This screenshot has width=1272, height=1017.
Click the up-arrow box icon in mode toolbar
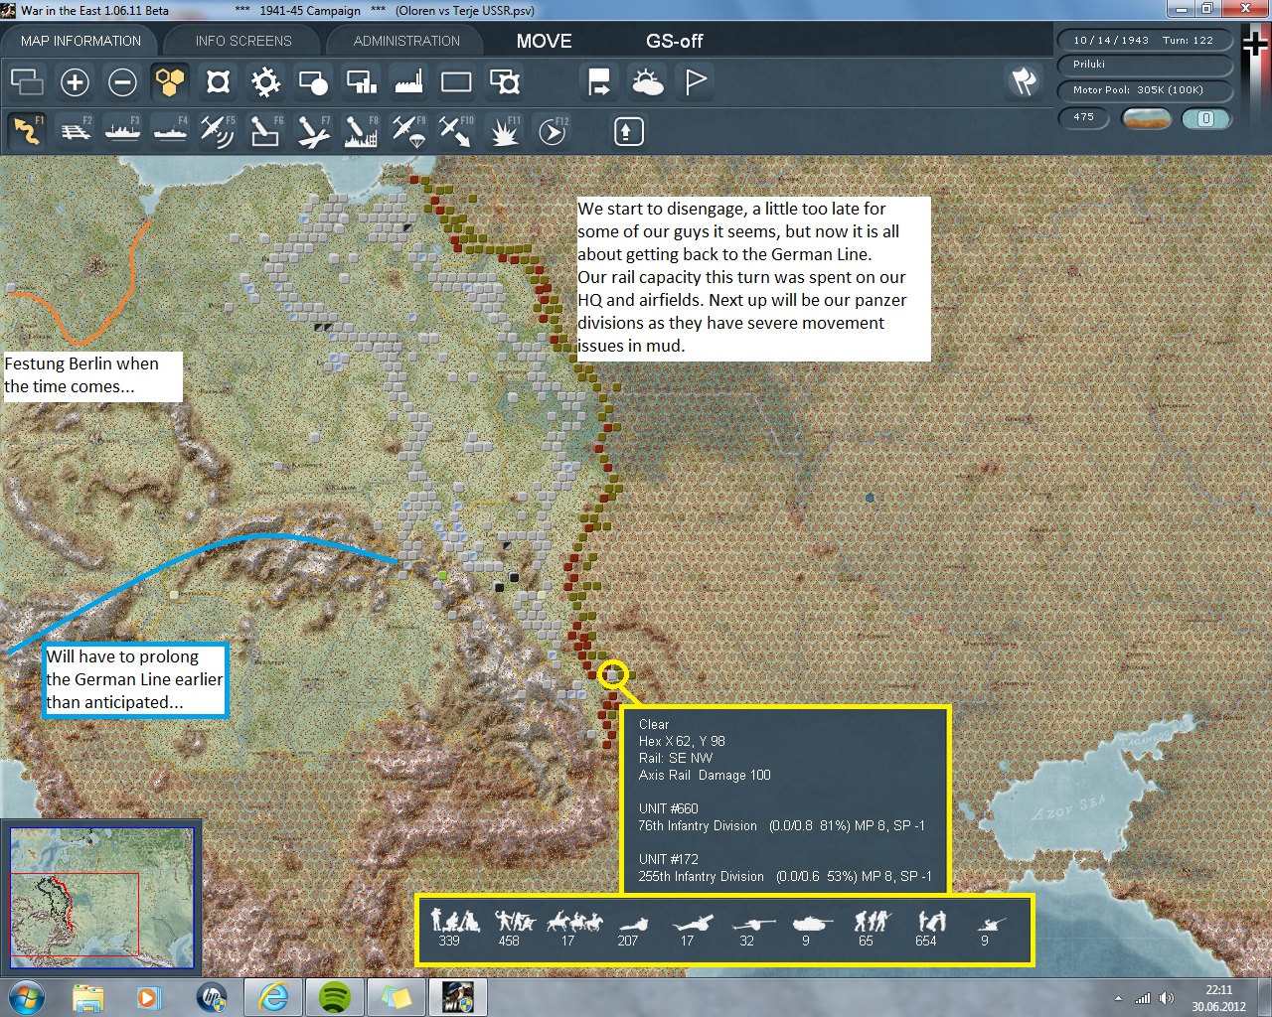(628, 131)
